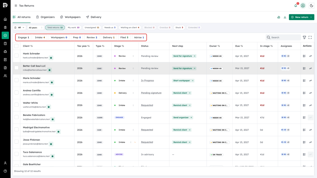The image size is (317, 178).
Task: Open New return dropdown arrow
Action: (x=311, y=17)
